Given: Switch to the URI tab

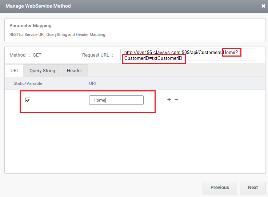Looking at the screenshot, I should pos(14,71).
